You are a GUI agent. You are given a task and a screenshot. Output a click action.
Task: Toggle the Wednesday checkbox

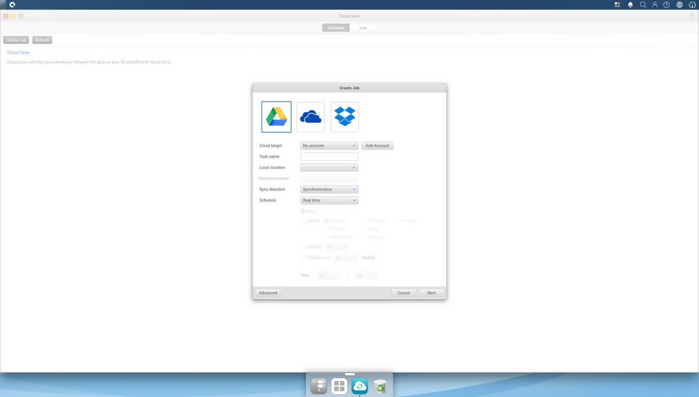pyautogui.click(x=327, y=237)
